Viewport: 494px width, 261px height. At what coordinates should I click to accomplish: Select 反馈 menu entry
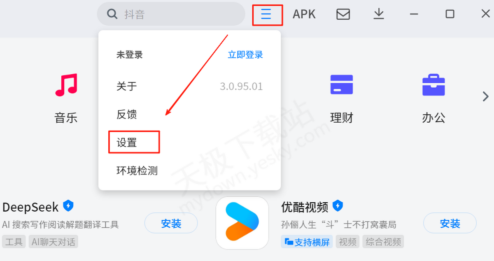[x=126, y=114]
